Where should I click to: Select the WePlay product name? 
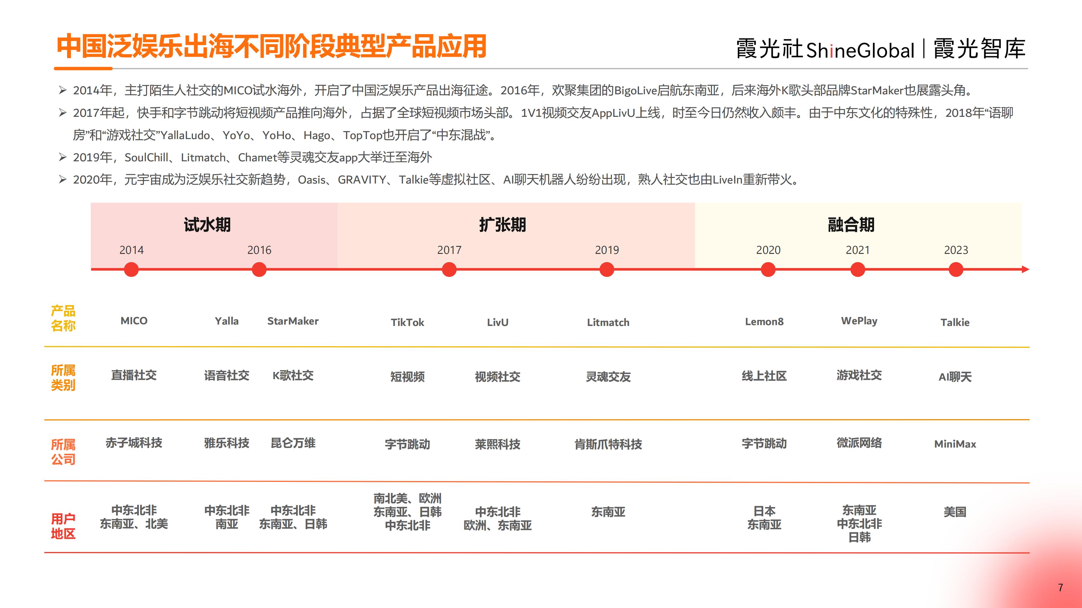pyautogui.click(x=859, y=321)
